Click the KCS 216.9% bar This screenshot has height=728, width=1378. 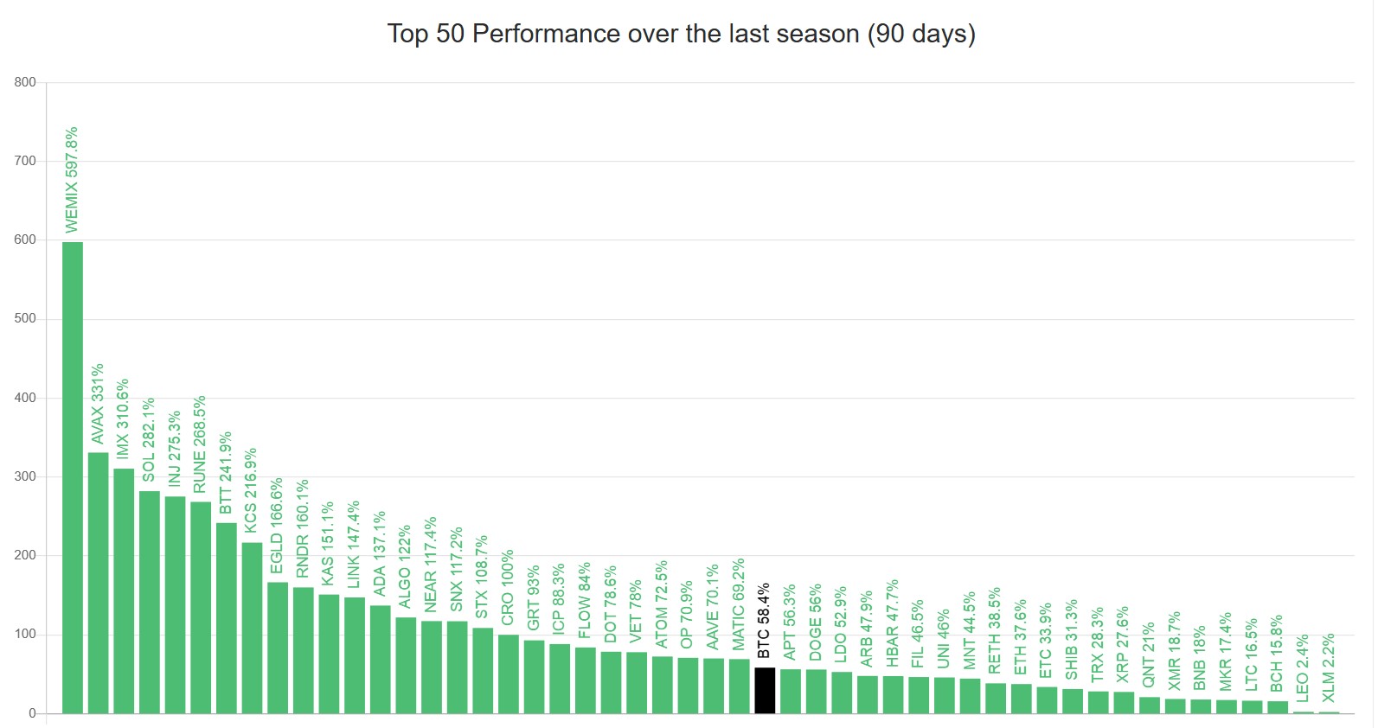[x=252, y=628]
